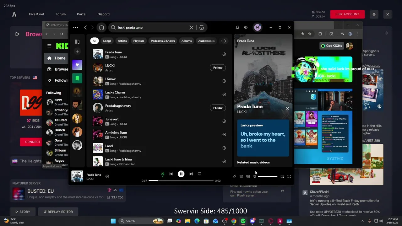This screenshot has height=226, width=402.
Task: Show more filter chips arrow
Action: pyautogui.click(x=225, y=41)
